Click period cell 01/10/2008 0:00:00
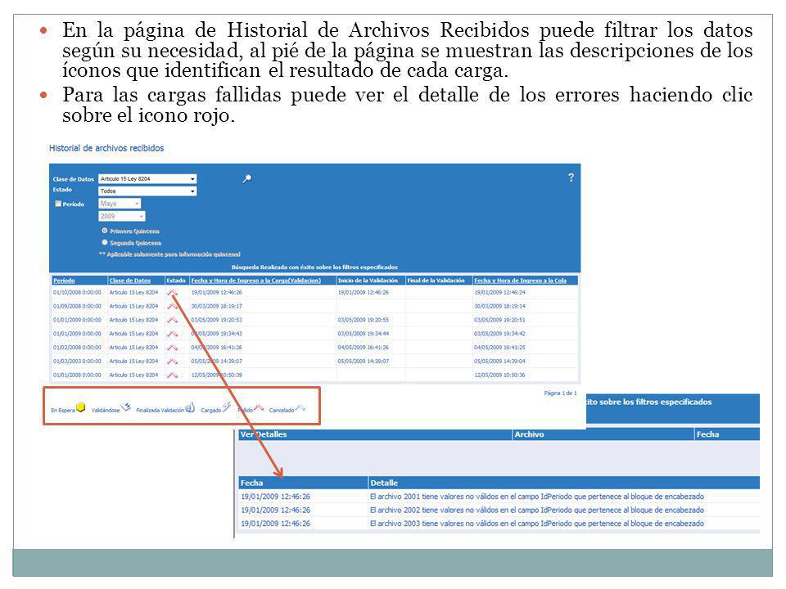 (x=77, y=292)
